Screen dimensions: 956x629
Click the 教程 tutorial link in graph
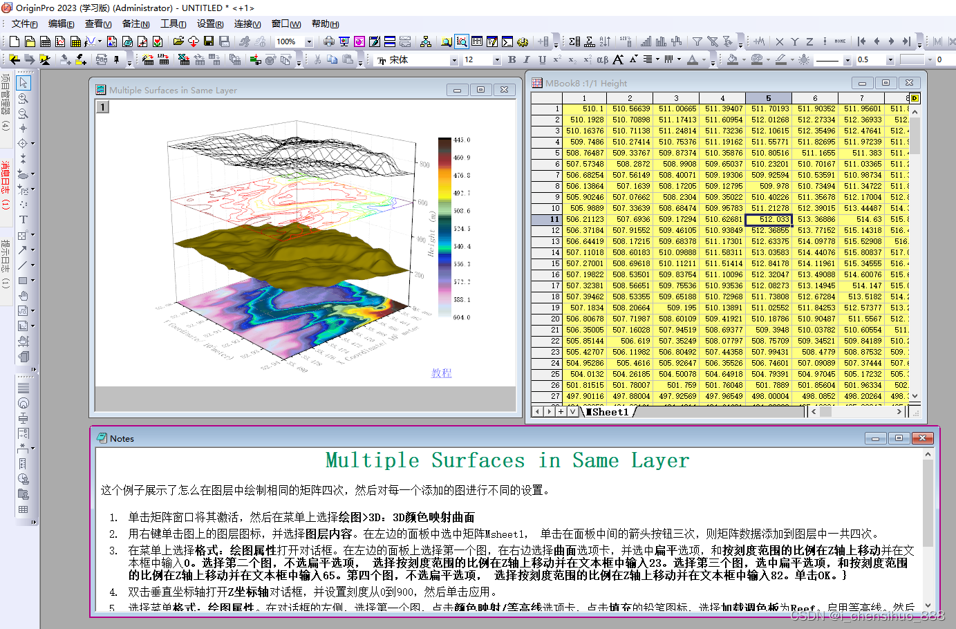coord(441,373)
